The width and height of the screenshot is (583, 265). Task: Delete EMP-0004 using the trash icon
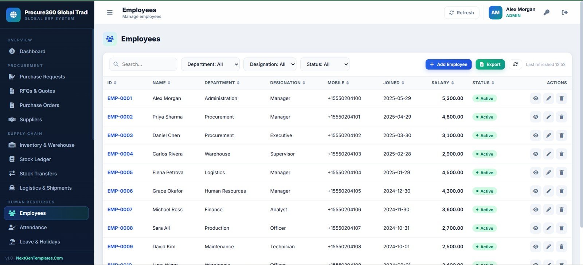point(562,154)
